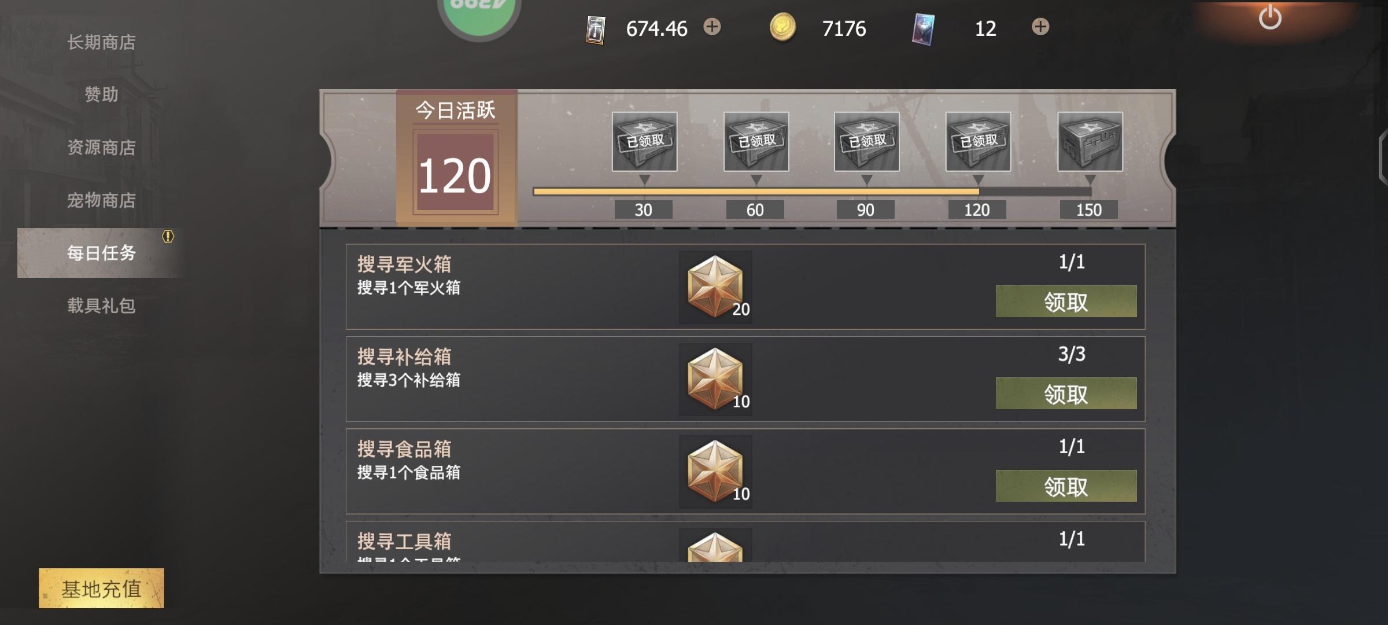Click the power icon at top right
This screenshot has width=1388, height=625.
(1270, 17)
